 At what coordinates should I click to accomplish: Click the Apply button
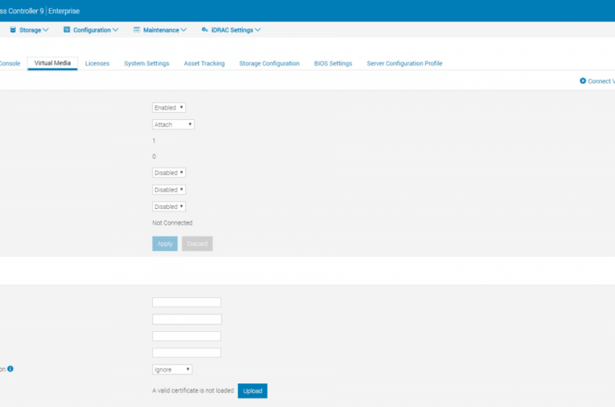click(x=165, y=244)
